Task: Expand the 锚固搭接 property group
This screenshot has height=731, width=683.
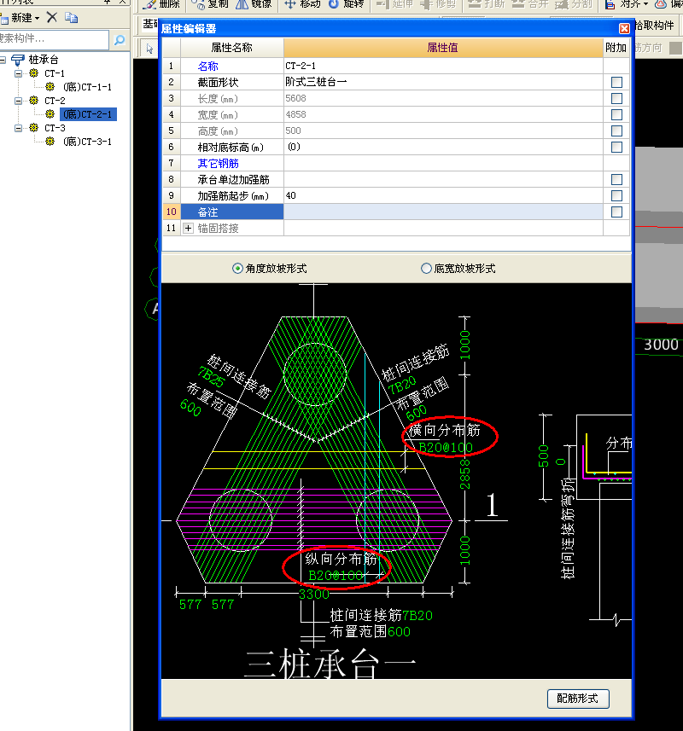Action: tap(188, 229)
